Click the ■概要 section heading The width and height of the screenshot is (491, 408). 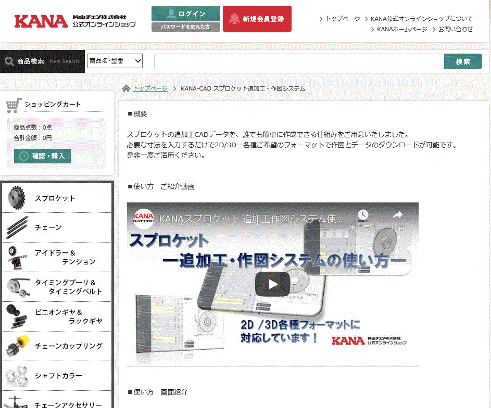137,113
